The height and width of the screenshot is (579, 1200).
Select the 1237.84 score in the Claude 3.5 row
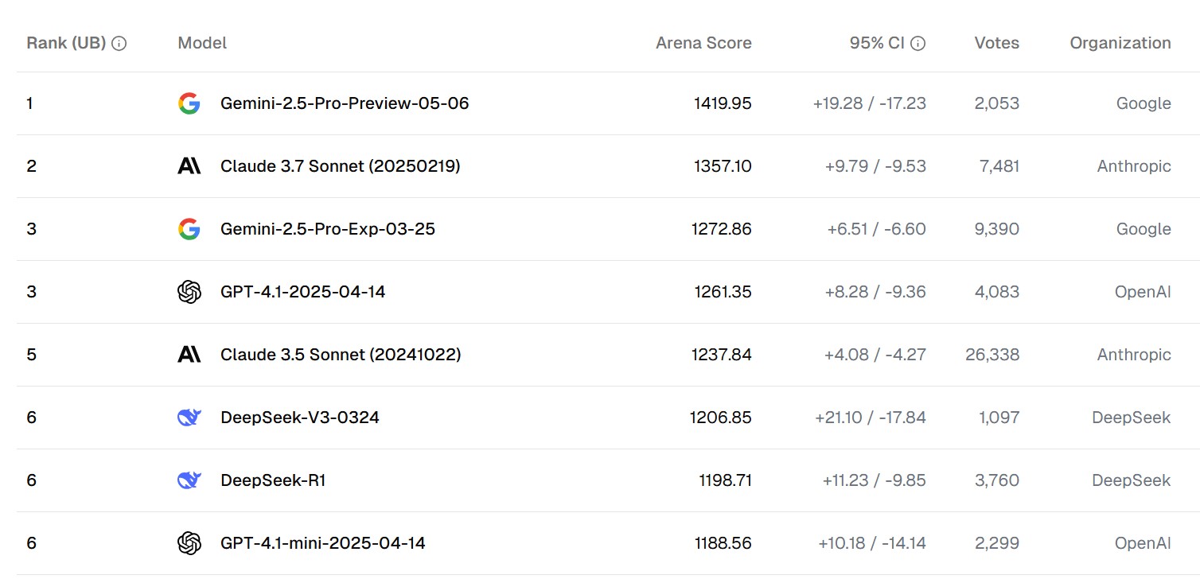coord(722,355)
